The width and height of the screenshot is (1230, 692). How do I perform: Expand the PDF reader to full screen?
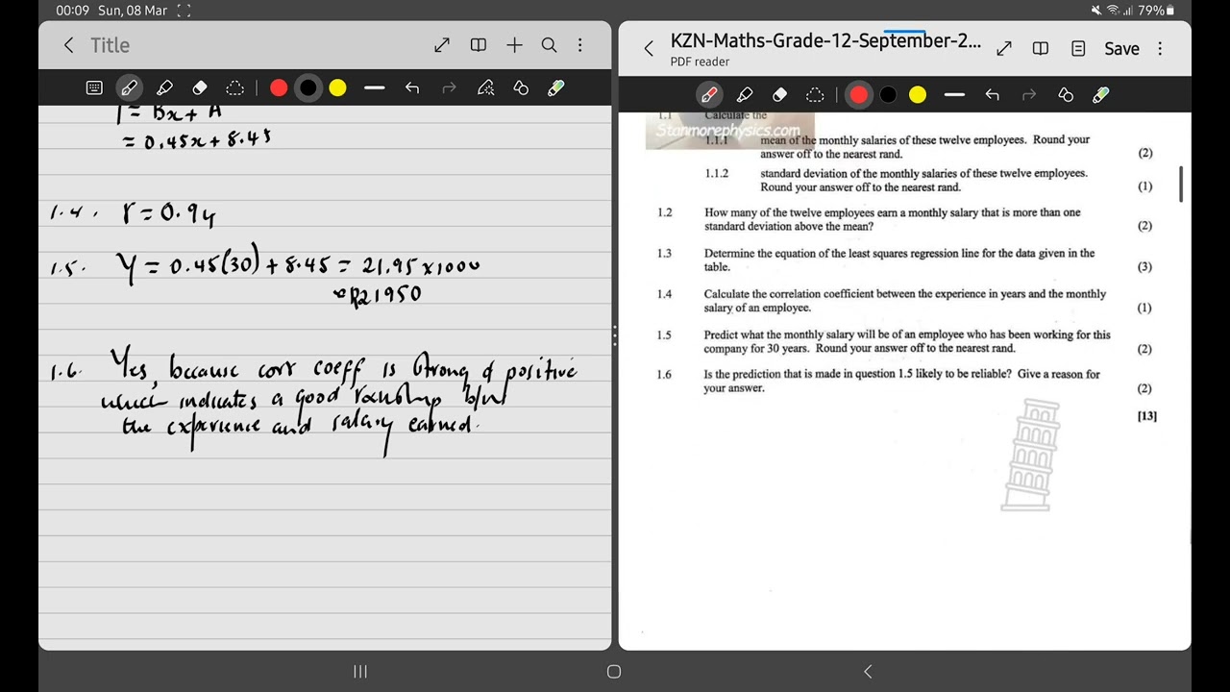coord(1004,48)
